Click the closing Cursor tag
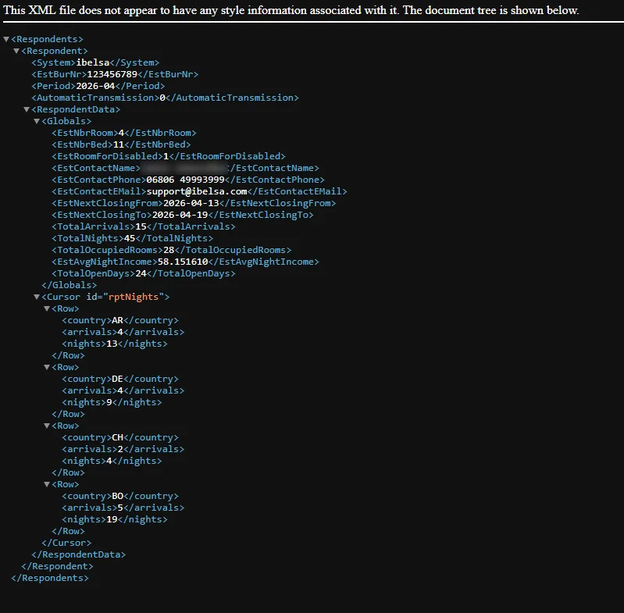This screenshot has width=624, height=613. click(66, 543)
